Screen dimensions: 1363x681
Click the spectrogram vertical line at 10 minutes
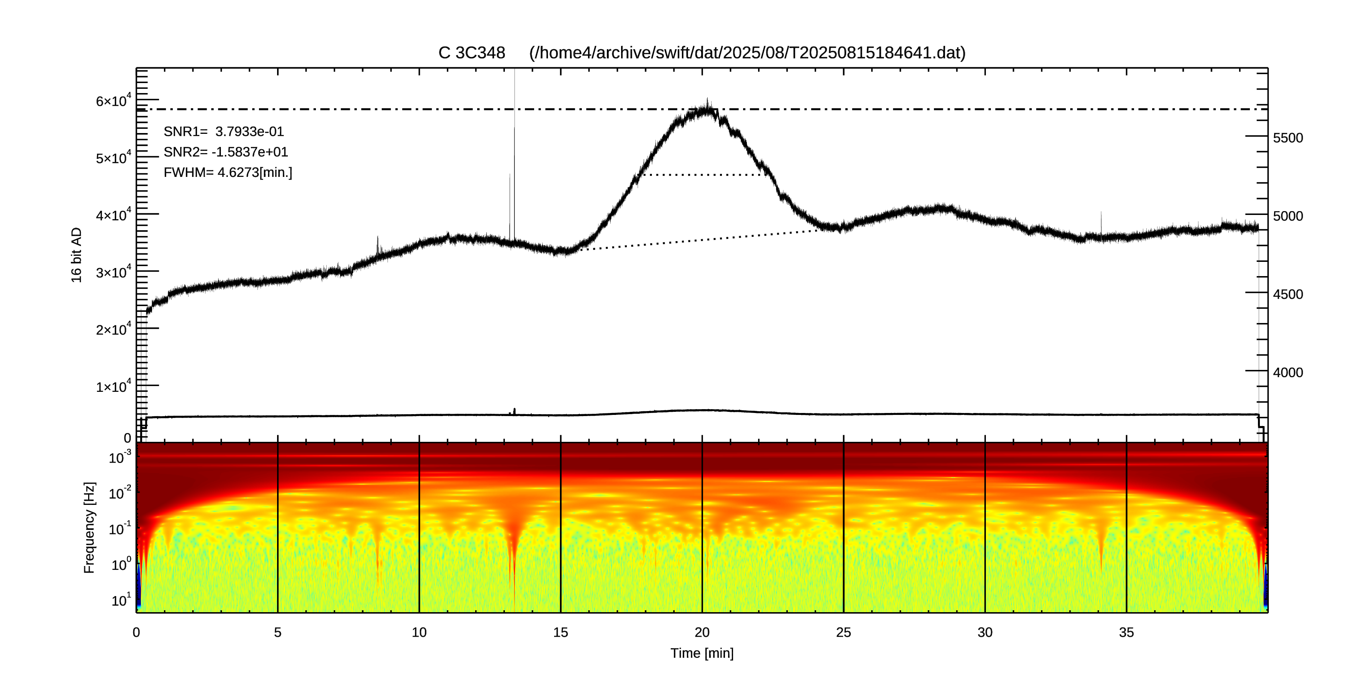coord(419,528)
